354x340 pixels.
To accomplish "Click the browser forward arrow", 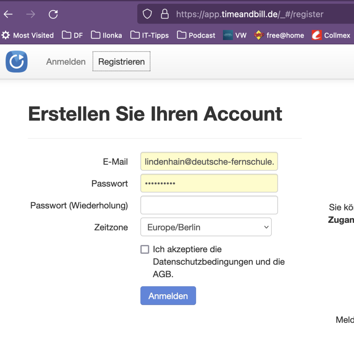I will pyautogui.click(x=30, y=14).
